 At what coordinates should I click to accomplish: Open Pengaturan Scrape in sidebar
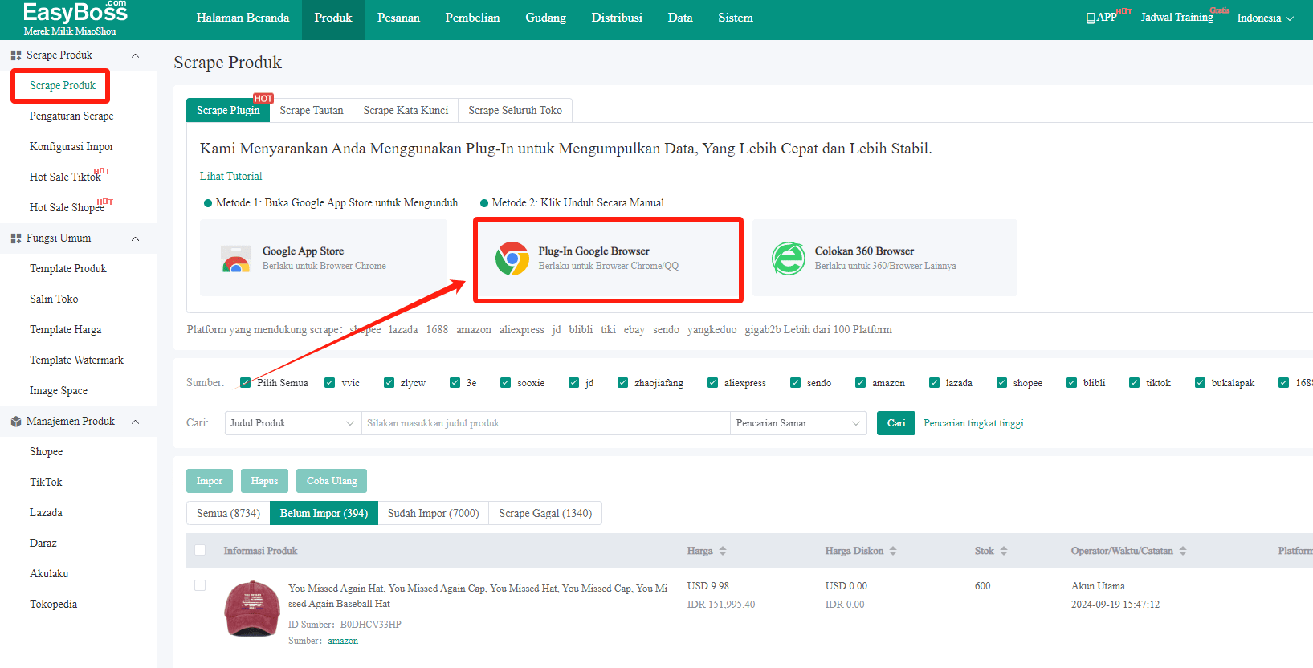tap(71, 116)
